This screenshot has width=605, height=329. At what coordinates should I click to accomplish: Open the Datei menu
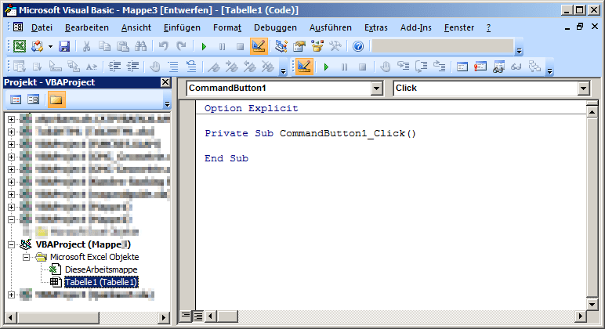42,27
